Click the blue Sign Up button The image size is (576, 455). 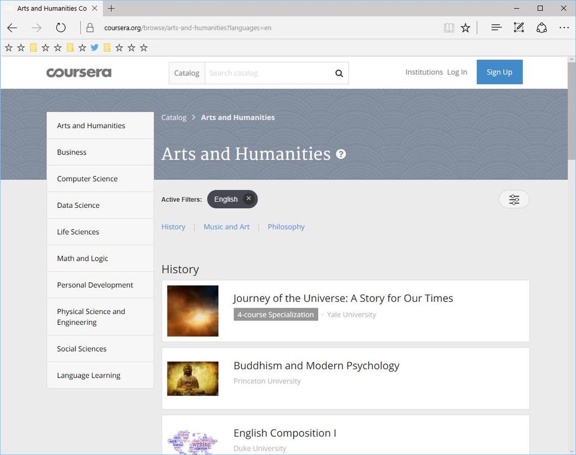[x=499, y=72]
